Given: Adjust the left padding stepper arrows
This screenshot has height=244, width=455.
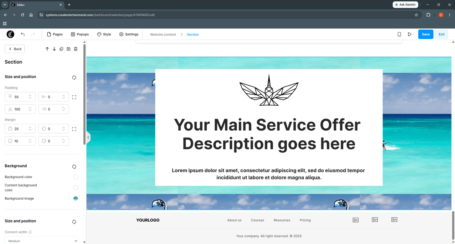Looking at the screenshot, I should pos(63,97).
